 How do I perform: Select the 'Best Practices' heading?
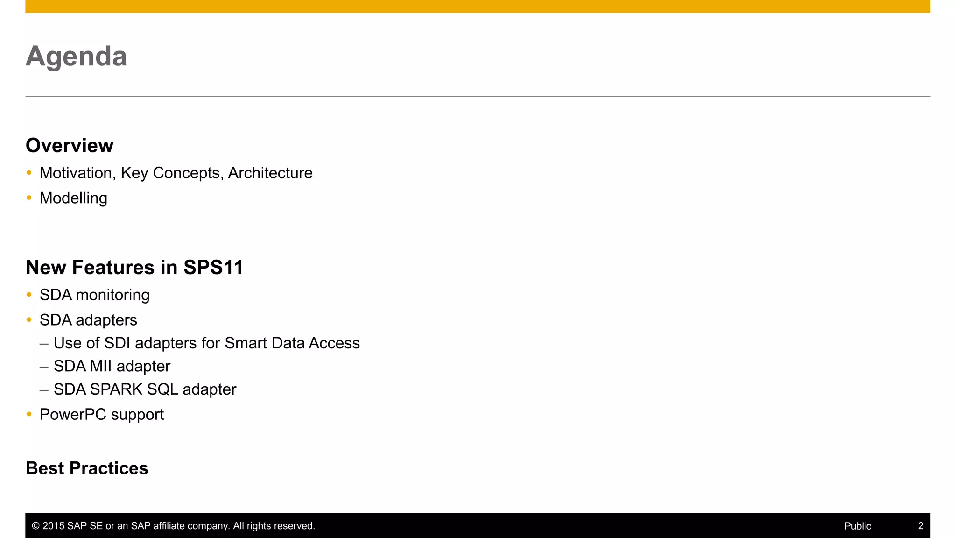tap(87, 468)
